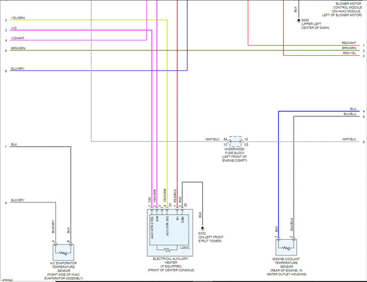Click the G202 ground label
Viewport: 367px width, 282px height.
click(305, 20)
